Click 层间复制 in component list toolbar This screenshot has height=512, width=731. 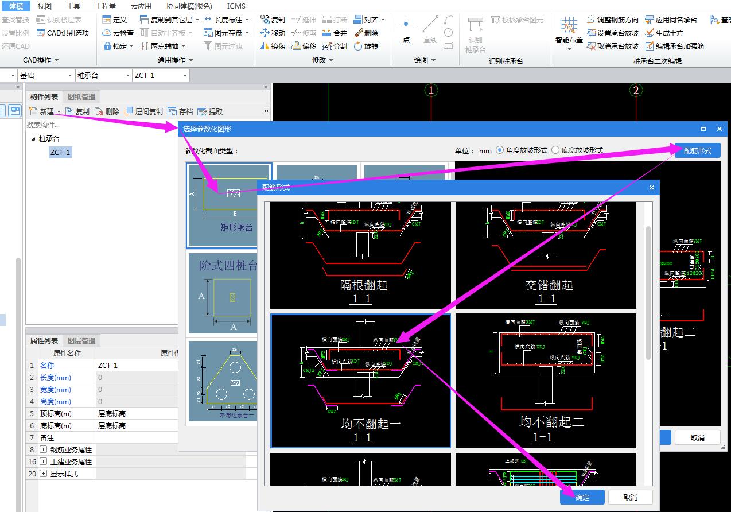(144, 111)
